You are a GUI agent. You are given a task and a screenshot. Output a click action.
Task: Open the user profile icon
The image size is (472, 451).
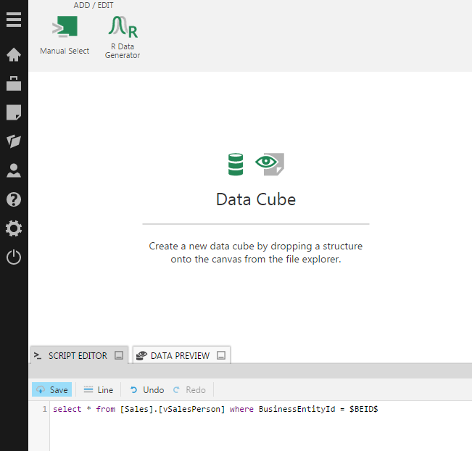point(14,170)
